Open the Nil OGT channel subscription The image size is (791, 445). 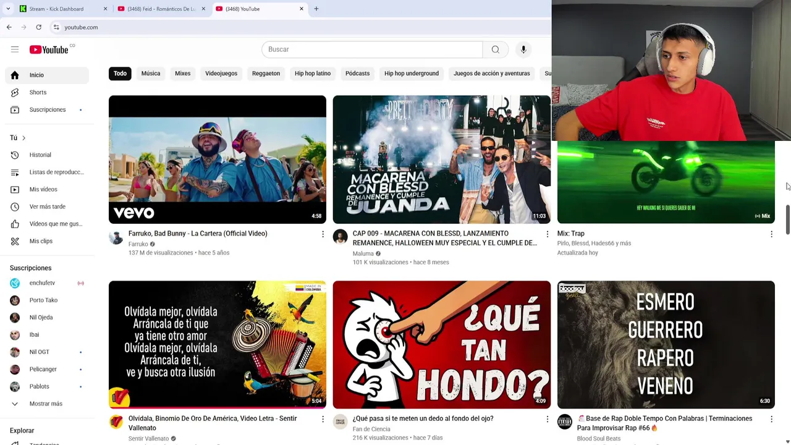[47, 352]
